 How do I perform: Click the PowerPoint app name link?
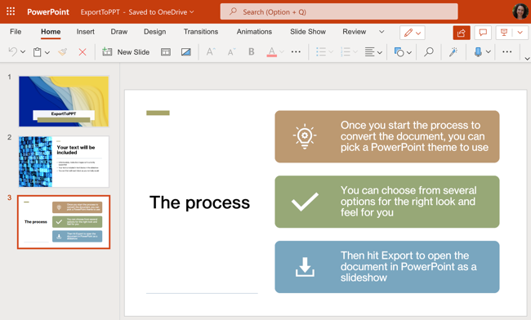(48, 12)
